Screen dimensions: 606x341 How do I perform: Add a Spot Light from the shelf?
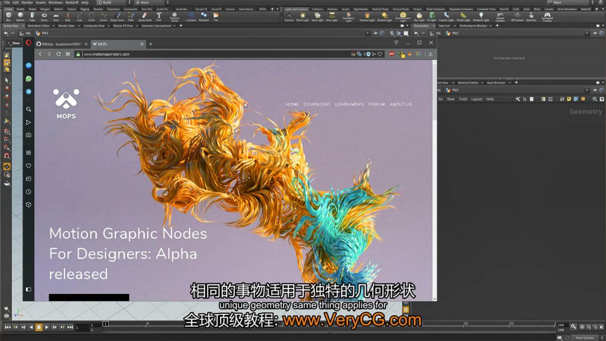[x=317, y=17]
